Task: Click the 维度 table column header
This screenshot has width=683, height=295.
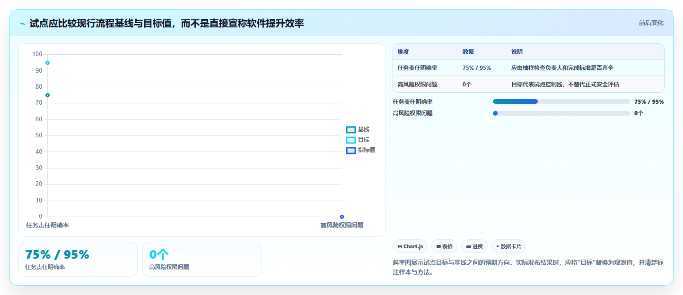Action: [x=403, y=52]
